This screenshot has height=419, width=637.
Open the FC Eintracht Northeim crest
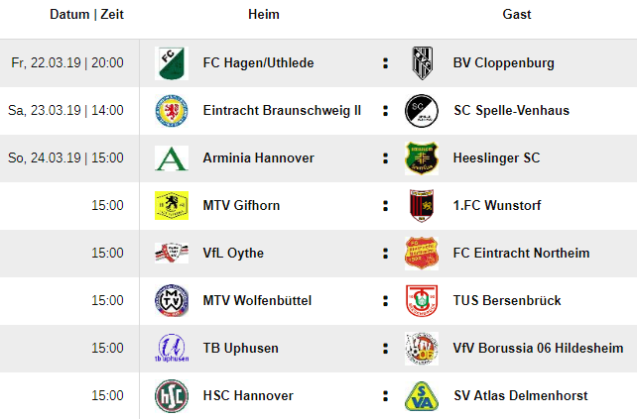422,254
